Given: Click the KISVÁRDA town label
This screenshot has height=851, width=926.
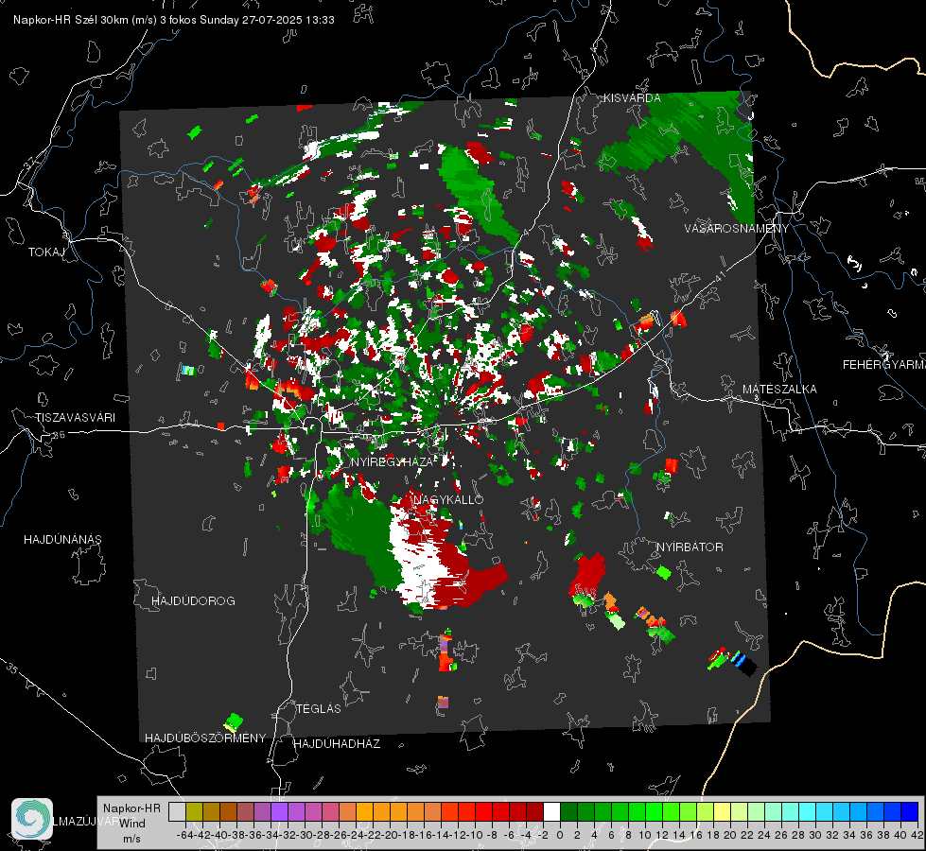Looking at the screenshot, I should (x=632, y=98).
